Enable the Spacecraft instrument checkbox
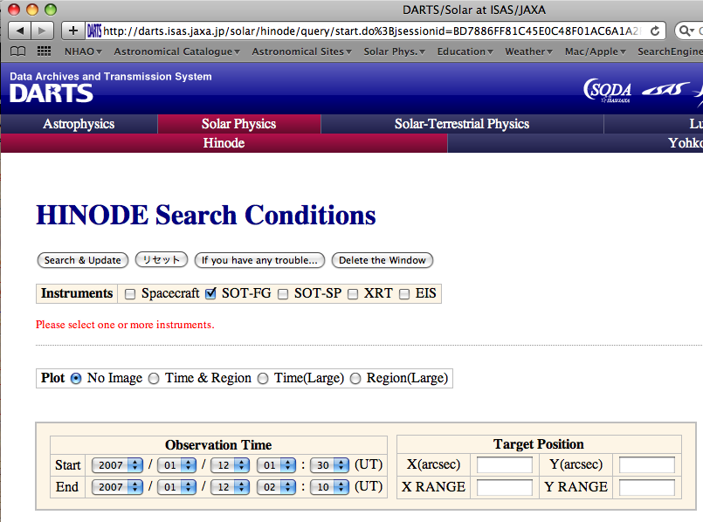The width and height of the screenshot is (703, 522). pyautogui.click(x=130, y=294)
